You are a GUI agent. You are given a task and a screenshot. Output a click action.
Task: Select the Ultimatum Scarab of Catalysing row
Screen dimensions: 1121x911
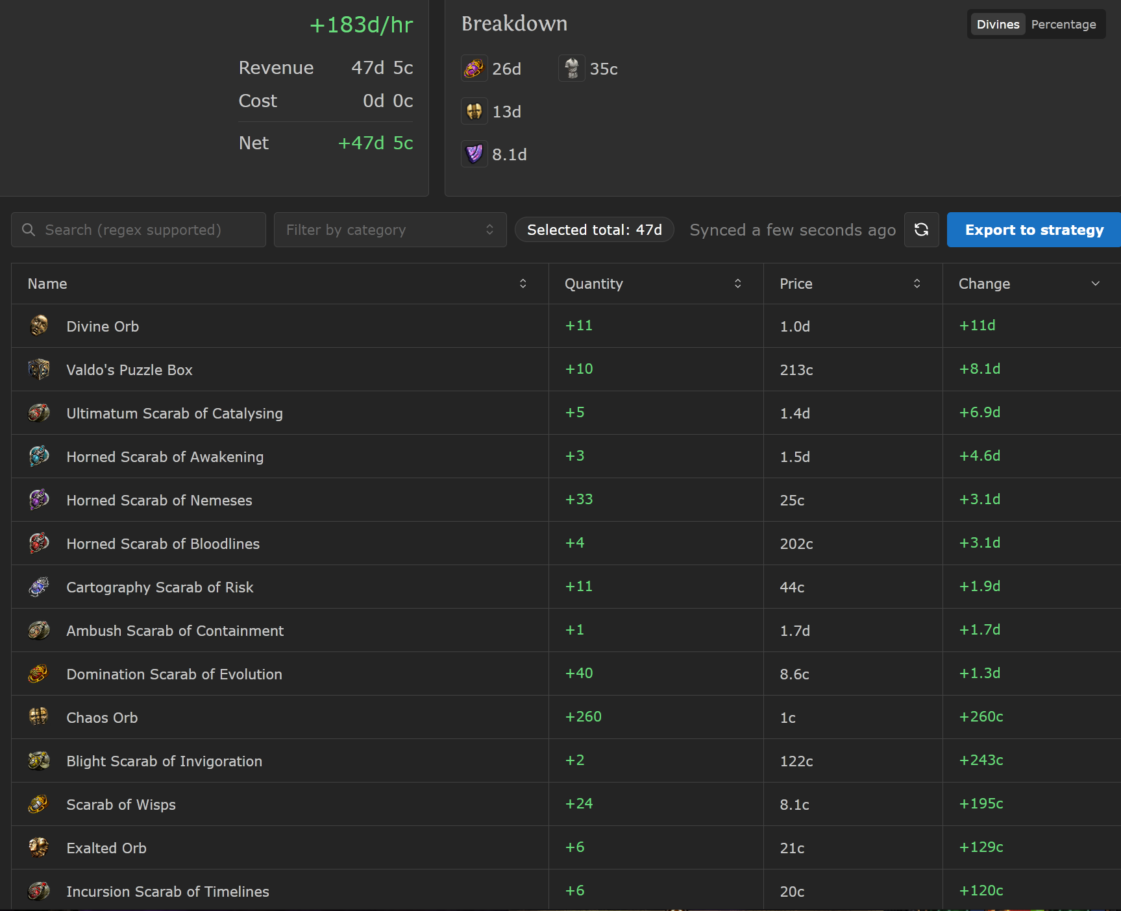point(566,413)
